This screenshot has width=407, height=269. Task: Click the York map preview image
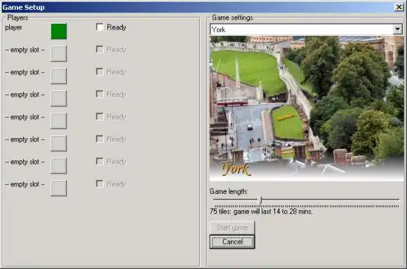click(307, 108)
